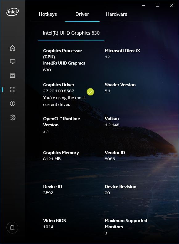Click the Video BIOS heading
The width and height of the screenshot is (179, 244).
pos(55,221)
